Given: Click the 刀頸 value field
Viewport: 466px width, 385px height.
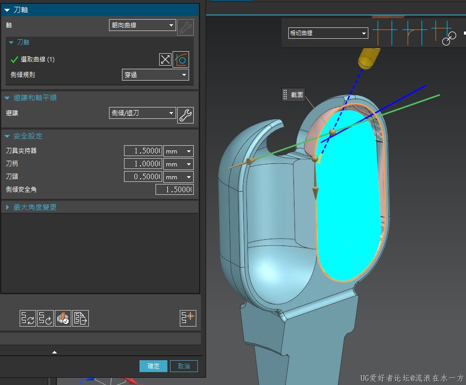Looking at the screenshot, I should pyautogui.click(x=143, y=177).
